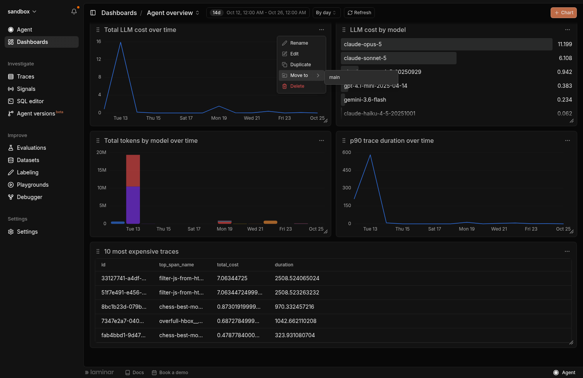Open Debugger in sidebar
The height and width of the screenshot is (378, 583).
coord(42,197)
